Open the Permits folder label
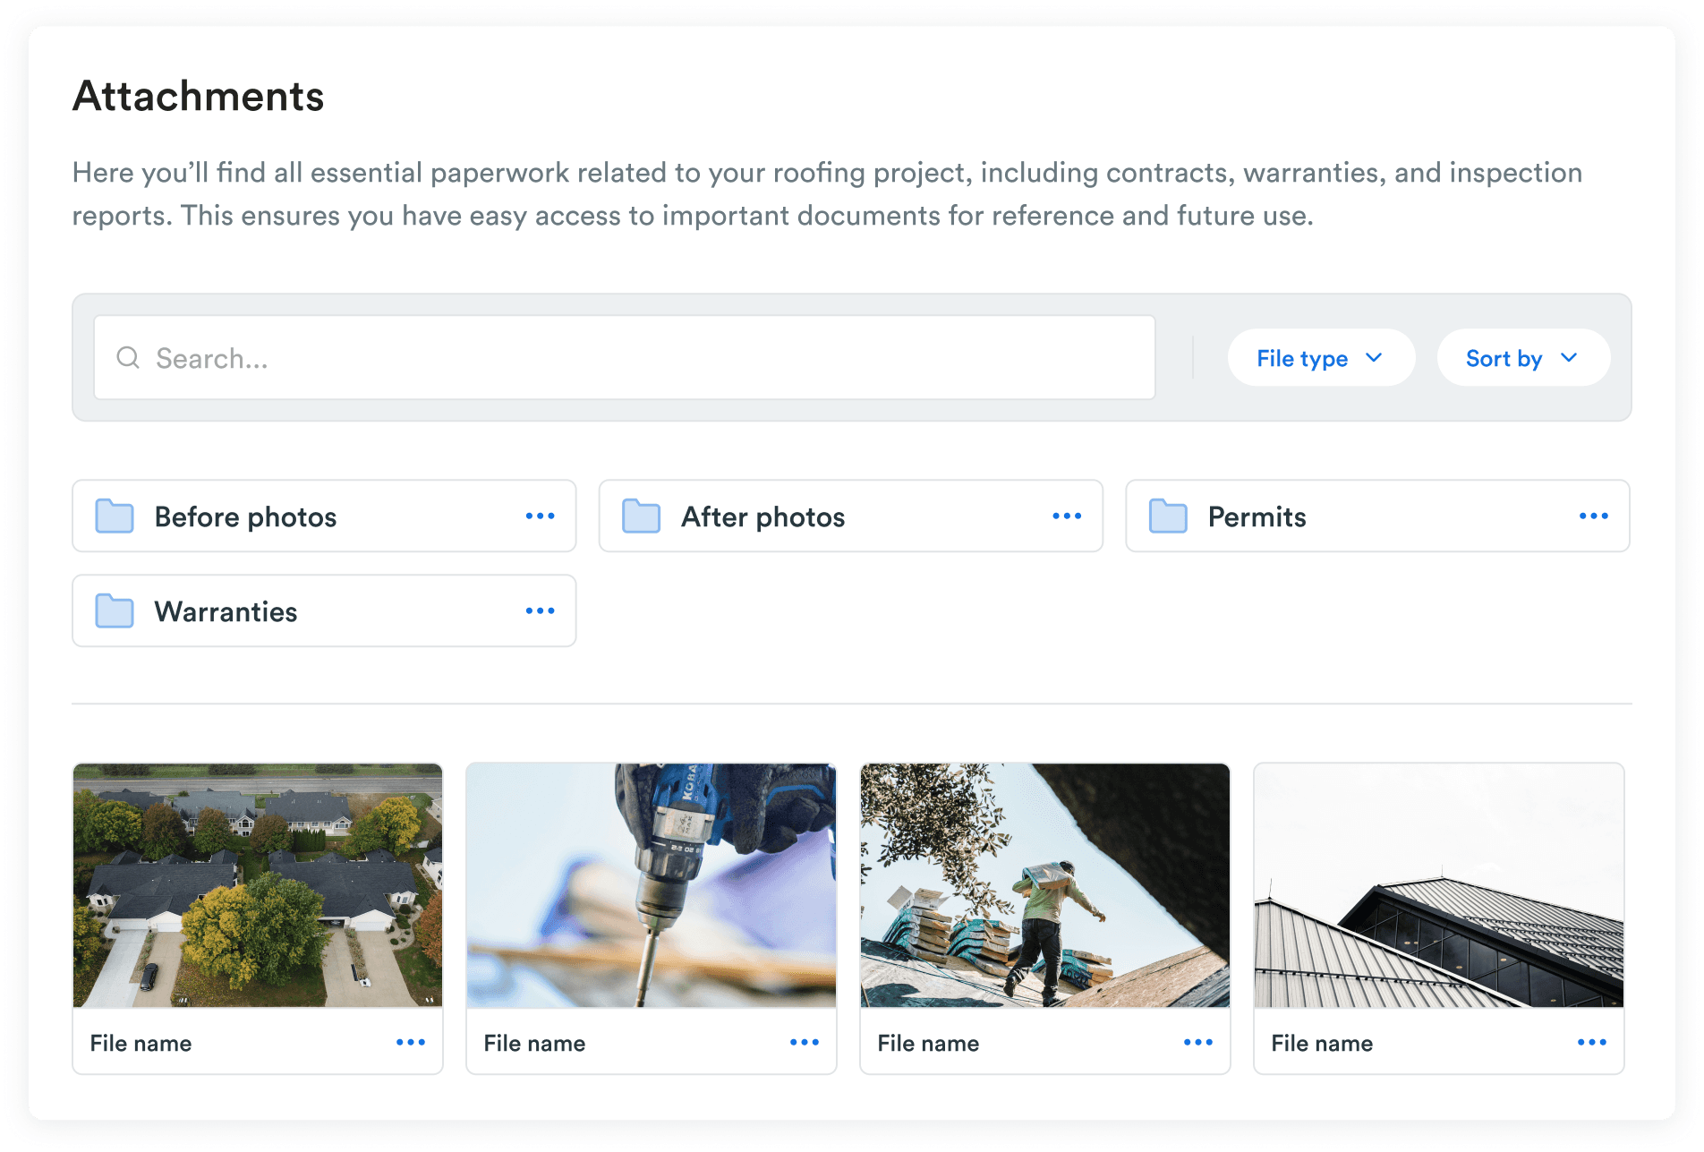1704x1152 pixels. click(x=1257, y=517)
